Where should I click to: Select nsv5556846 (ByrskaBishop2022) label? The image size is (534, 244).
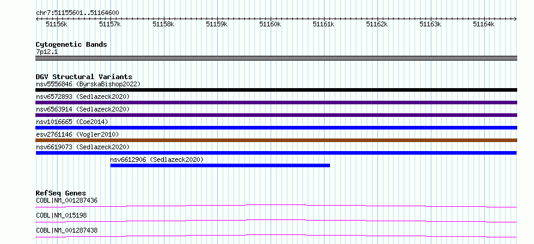tap(88, 84)
